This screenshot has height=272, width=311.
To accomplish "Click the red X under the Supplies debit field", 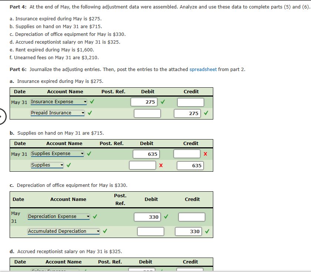I will 160,165.
